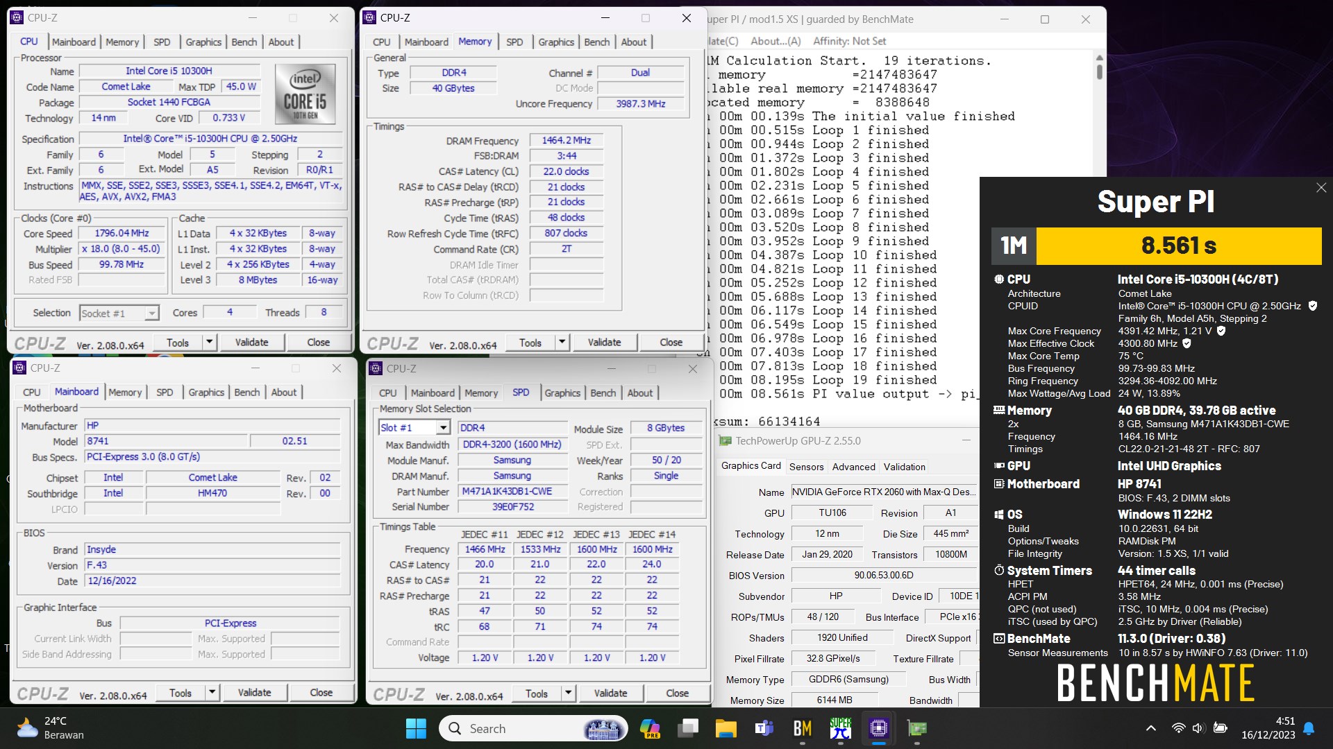1333x749 pixels.
Task: Click the chip icon beside CPU heading in BenchMate
Action: [x=999, y=279]
